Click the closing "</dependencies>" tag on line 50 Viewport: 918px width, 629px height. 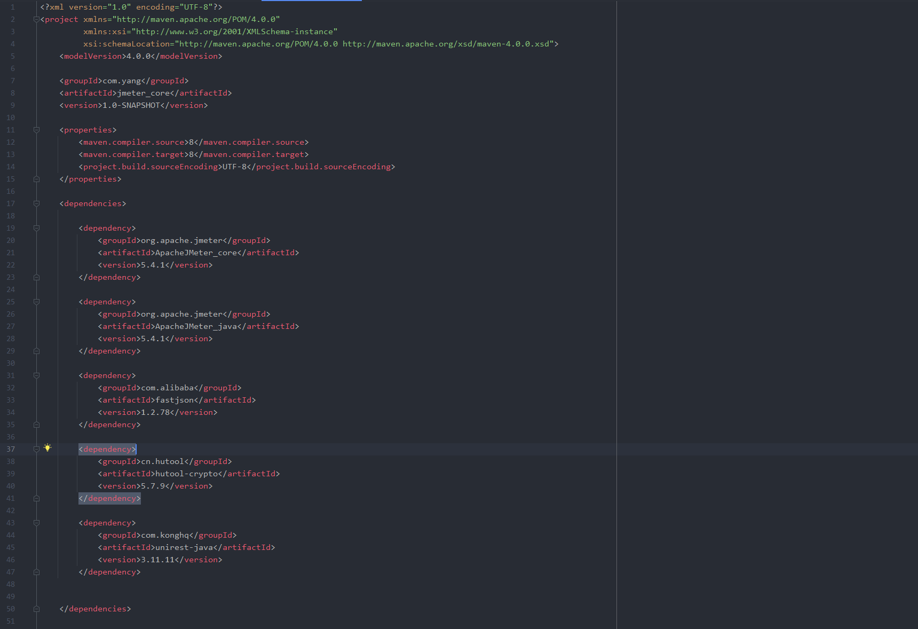coord(95,609)
